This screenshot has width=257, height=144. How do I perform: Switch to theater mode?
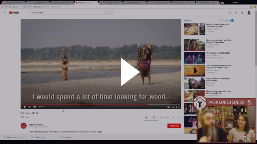pos(173,107)
